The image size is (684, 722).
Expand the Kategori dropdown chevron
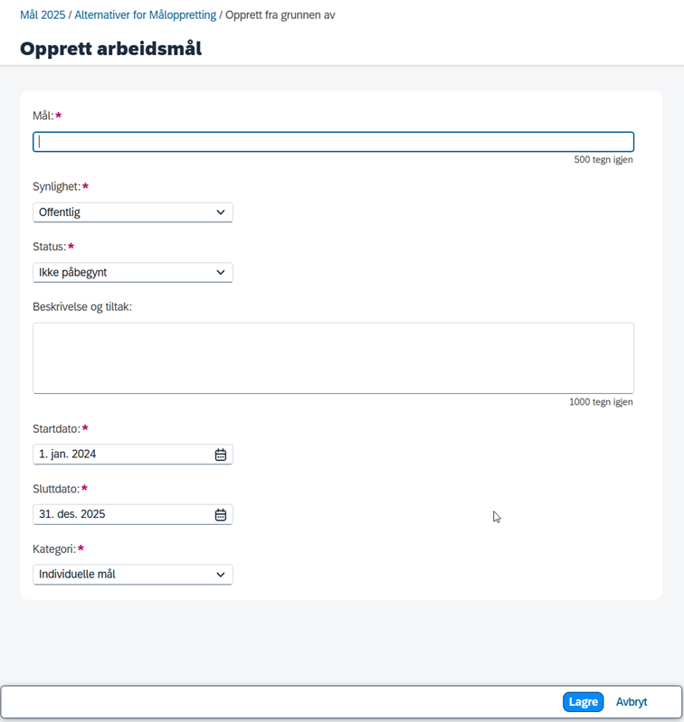pyautogui.click(x=221, y=575)
